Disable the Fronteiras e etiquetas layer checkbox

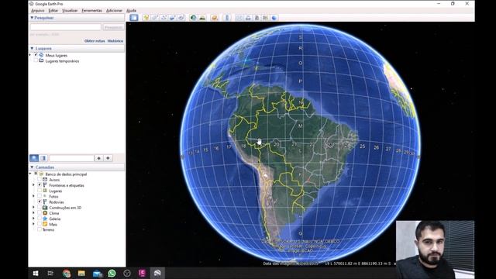[x=40, y=185]
